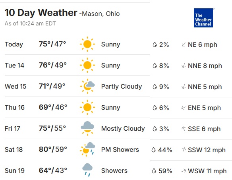This screenshot has height=180, width=232.
Task: Click the Mostly Cloudy description text
Action: click(x=123, y=128)
